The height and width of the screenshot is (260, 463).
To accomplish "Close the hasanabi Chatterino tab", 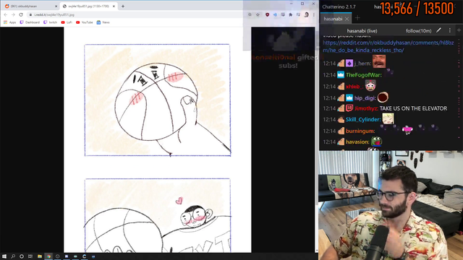I will (x=347, y=19).
